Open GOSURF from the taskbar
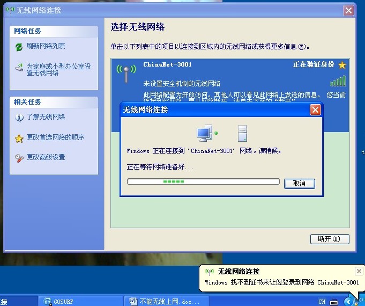 [80, 301]
